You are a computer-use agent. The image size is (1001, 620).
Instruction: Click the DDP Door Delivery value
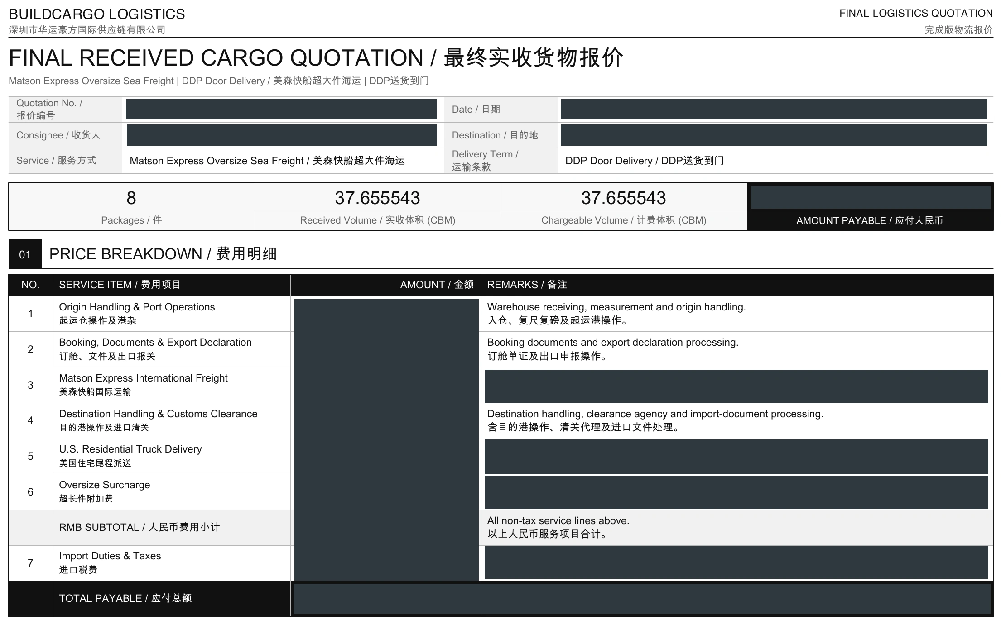pos(645,161)
